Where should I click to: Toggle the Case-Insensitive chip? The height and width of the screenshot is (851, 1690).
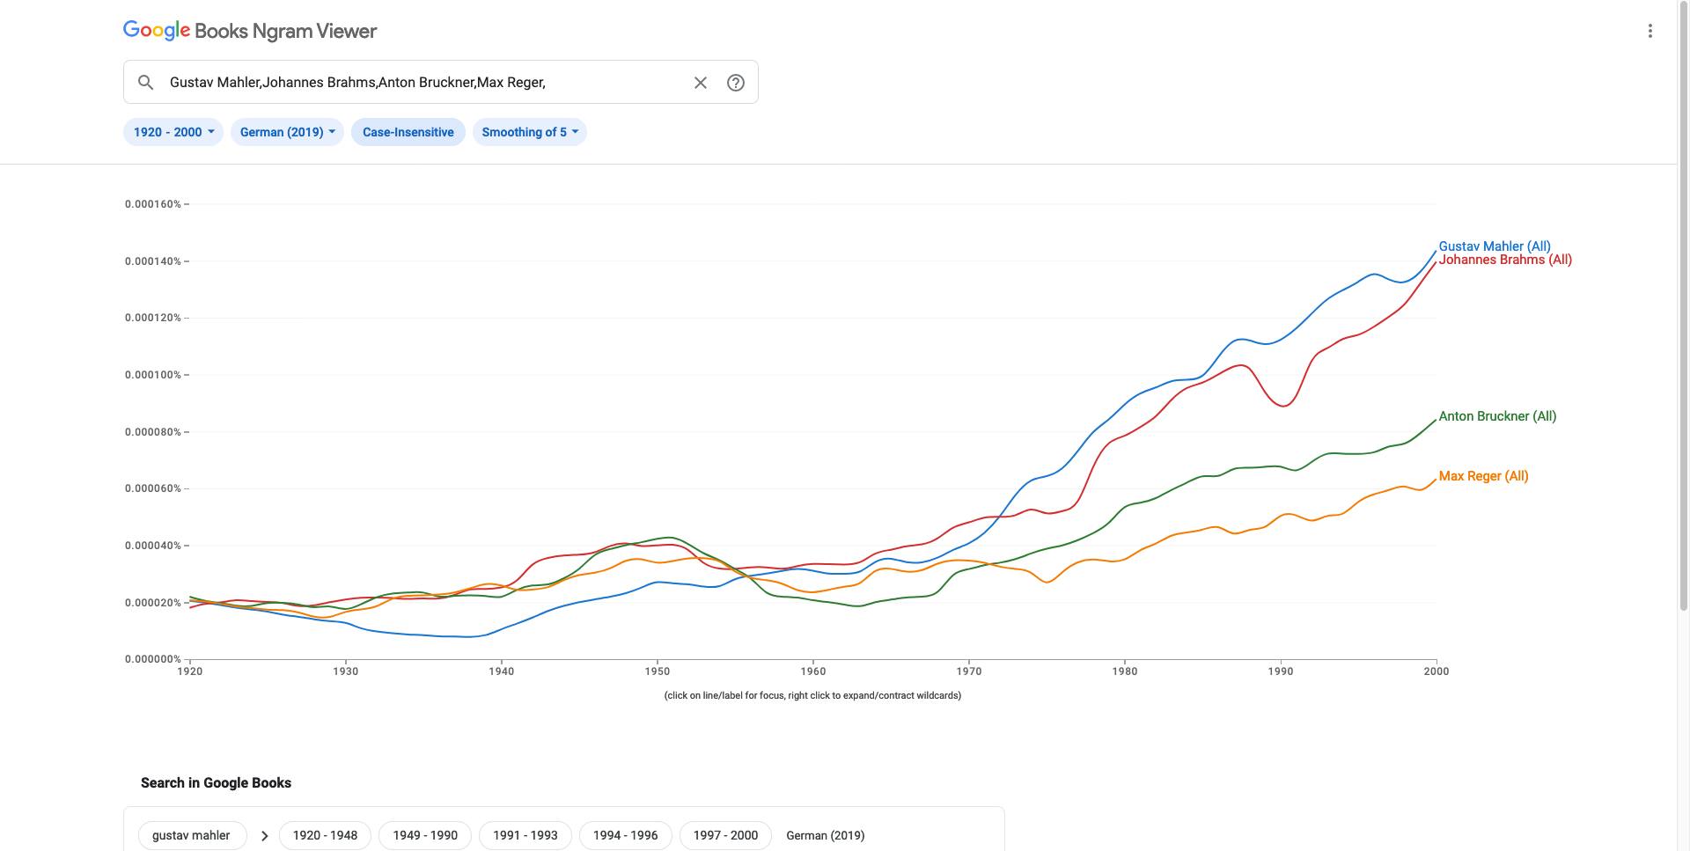click(x=408, y=132)
